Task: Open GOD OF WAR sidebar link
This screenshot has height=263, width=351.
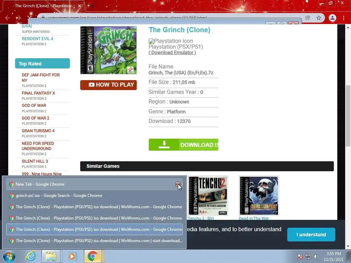Action: tap(34, 105)
